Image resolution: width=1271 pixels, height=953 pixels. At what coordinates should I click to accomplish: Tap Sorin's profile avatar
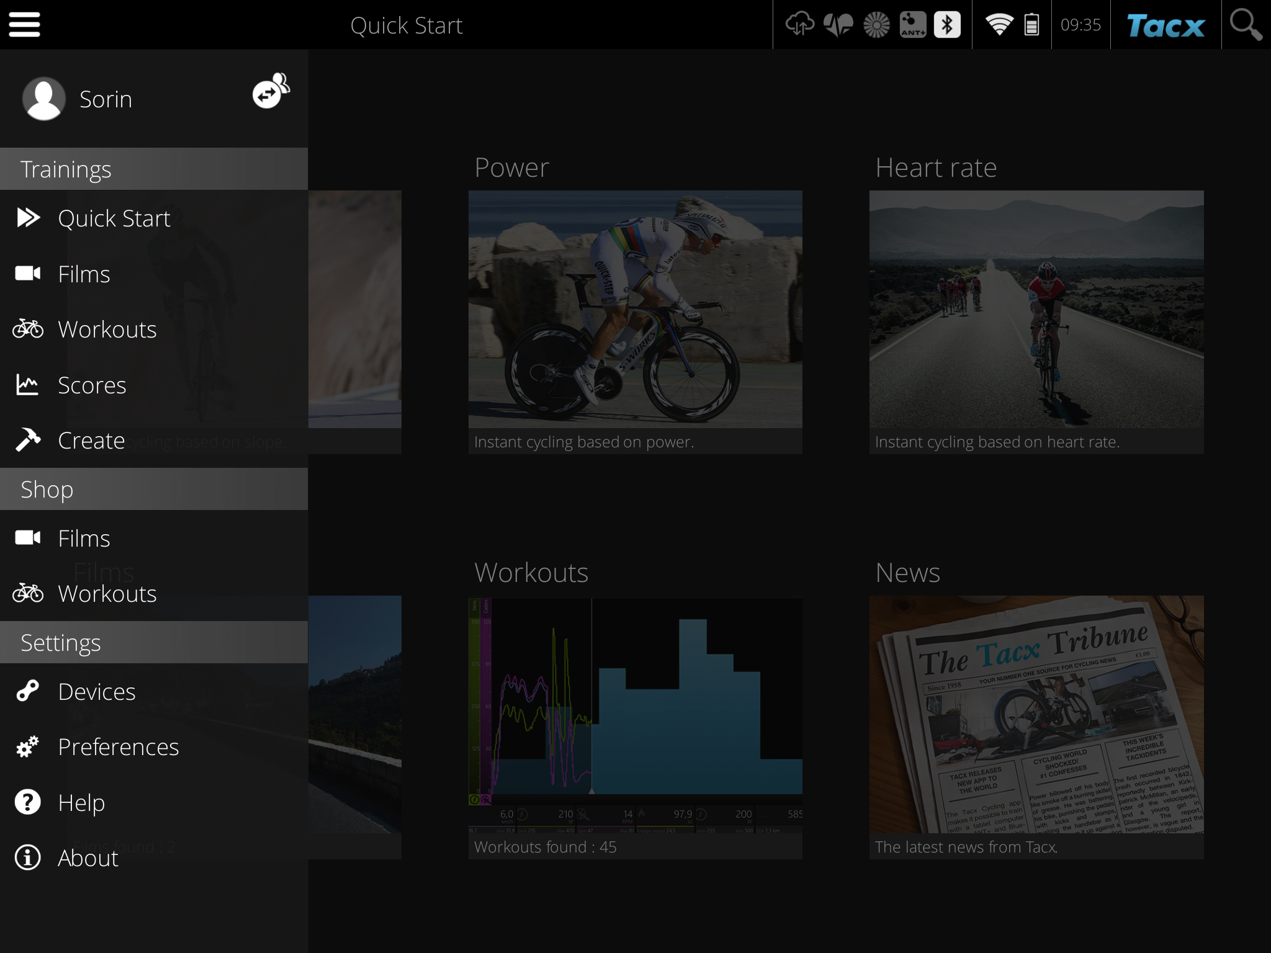[x=44, y=99]
